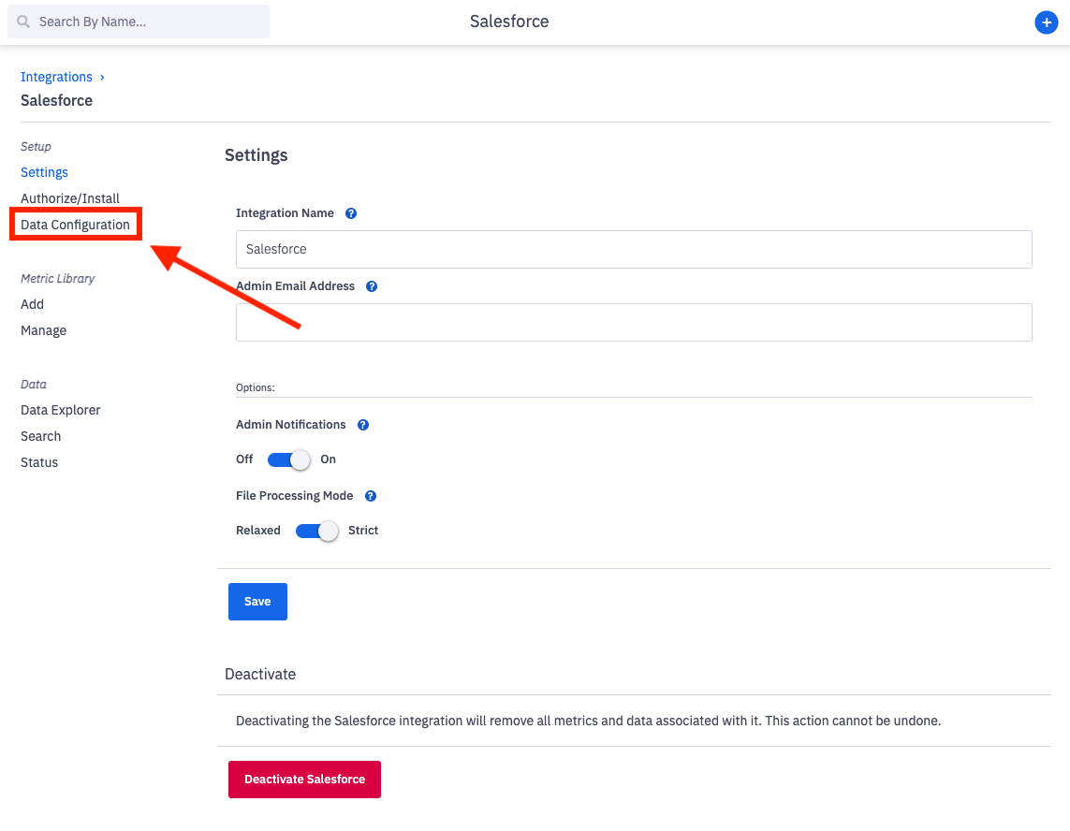Viewport: 1070px width, 831px height.
Task: Open the Settings sidebar item
Action: tap(44, 172)
